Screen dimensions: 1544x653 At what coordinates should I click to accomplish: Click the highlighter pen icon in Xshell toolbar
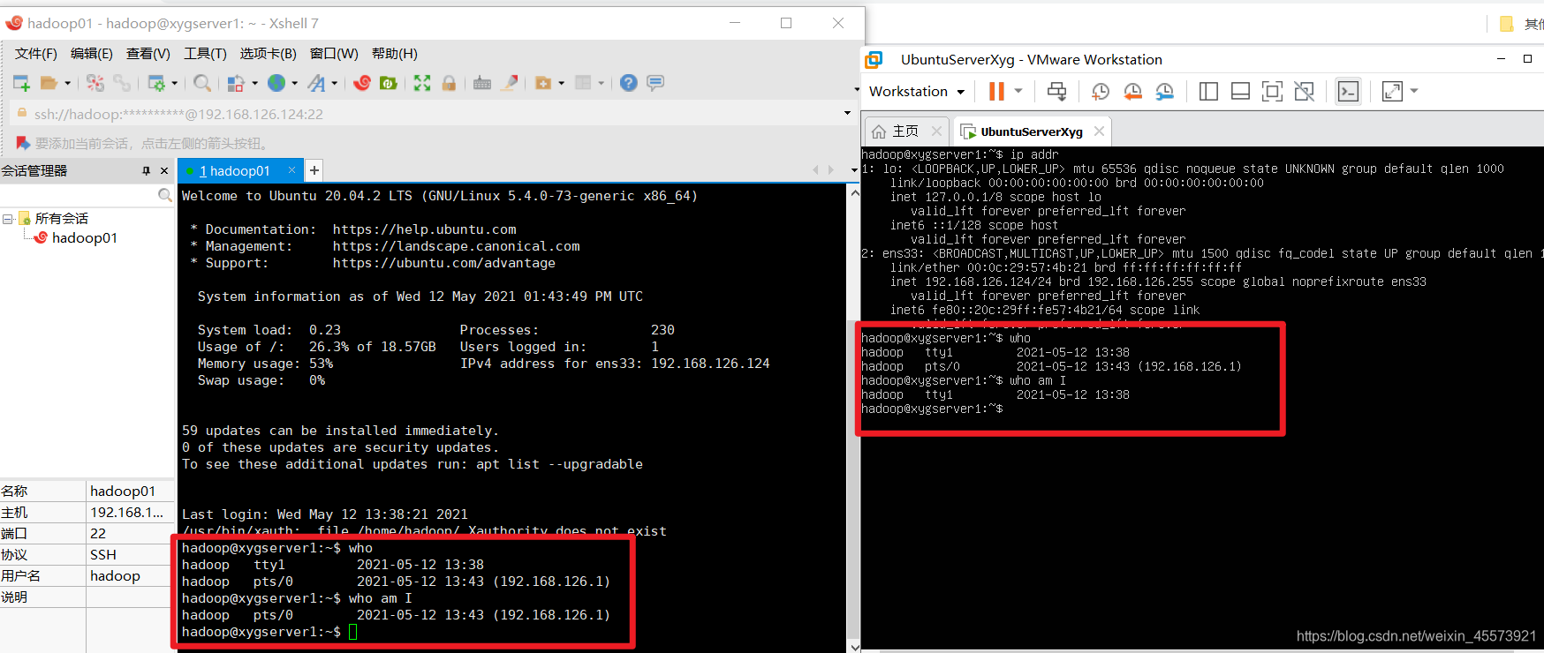(510, 83)
